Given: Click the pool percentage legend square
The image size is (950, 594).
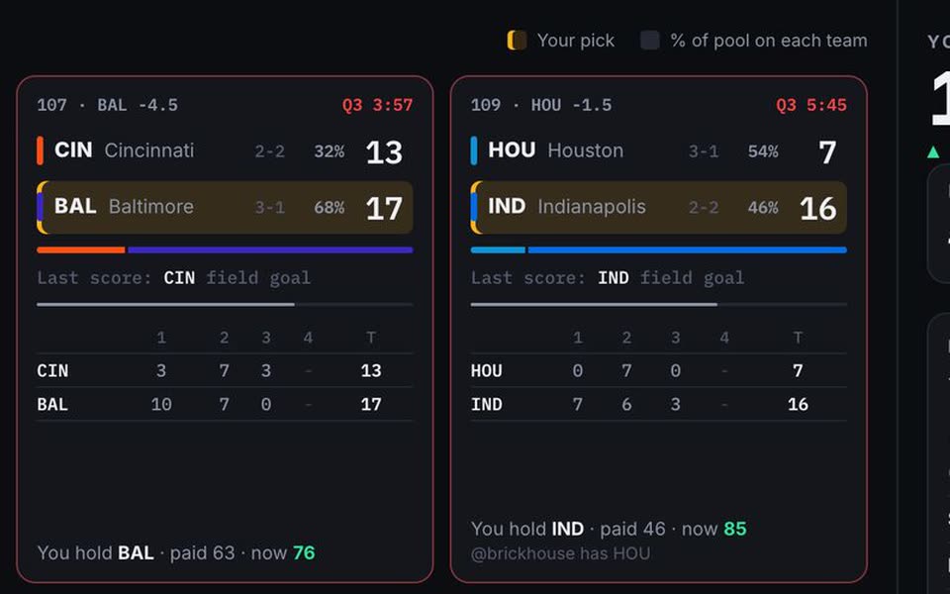Looking at the screenshot, I should click(650, 40).
